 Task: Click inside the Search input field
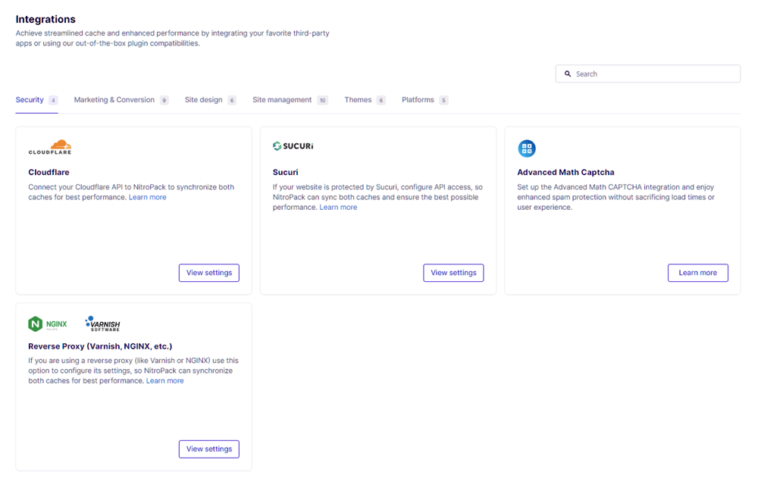652,73
